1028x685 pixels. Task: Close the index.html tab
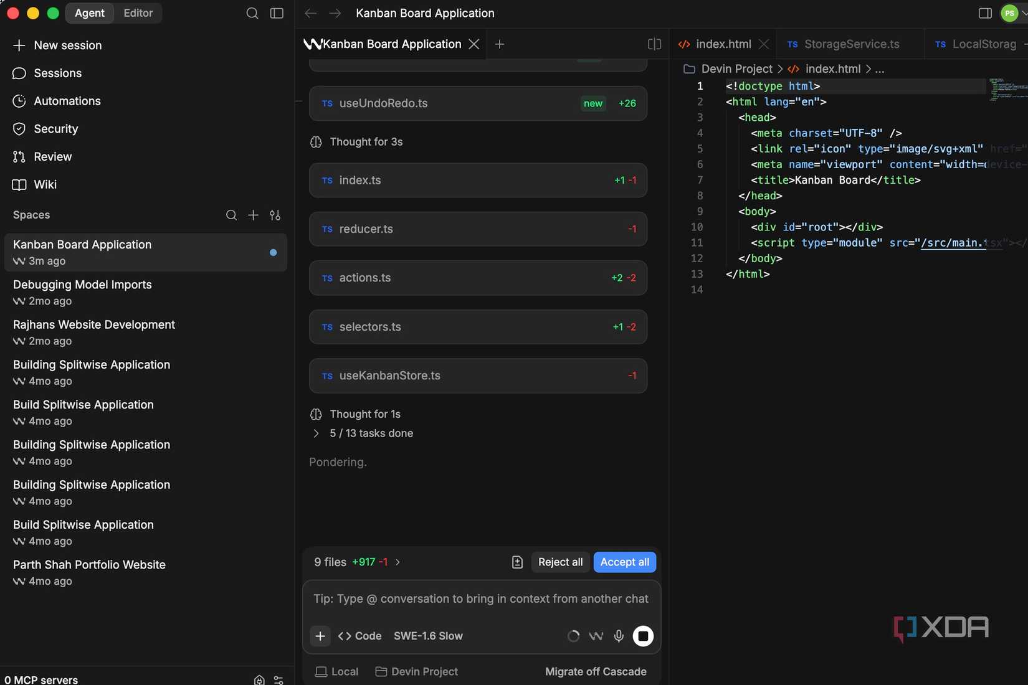coord(764,44)
